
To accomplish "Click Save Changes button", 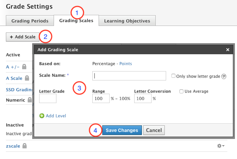I will (x=122, y=130).
